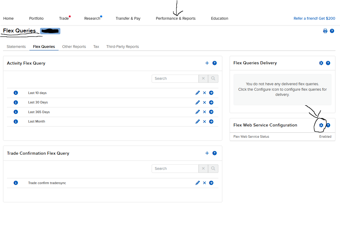340x229 pixels.
Task: Focus the Activity Flex Query search field
Action: click(x=175, y=79)
